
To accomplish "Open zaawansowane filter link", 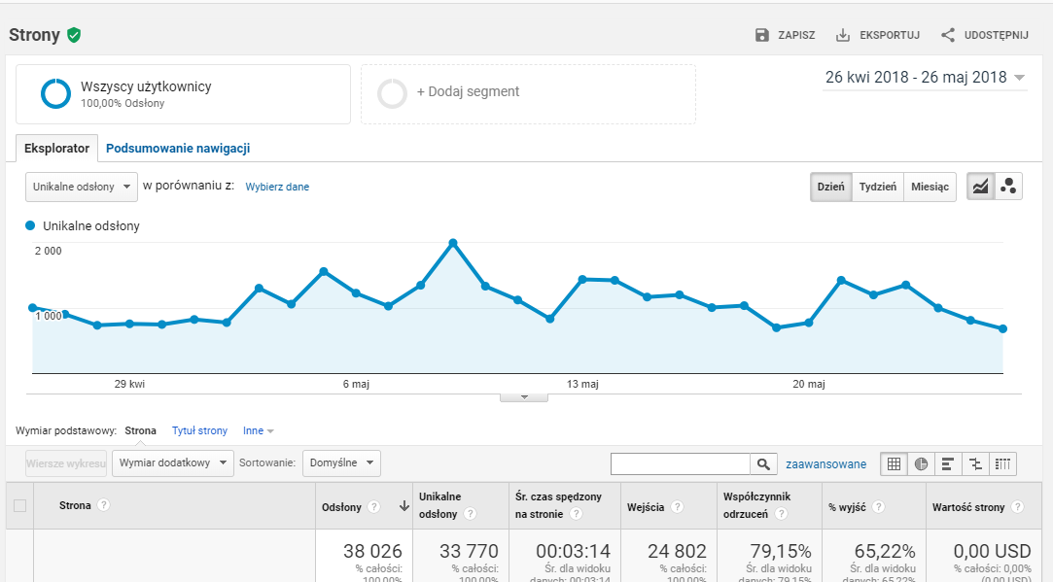I will tap(826, 463).
